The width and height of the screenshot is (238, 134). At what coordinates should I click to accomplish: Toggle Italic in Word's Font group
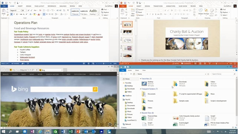coord(14,14)
